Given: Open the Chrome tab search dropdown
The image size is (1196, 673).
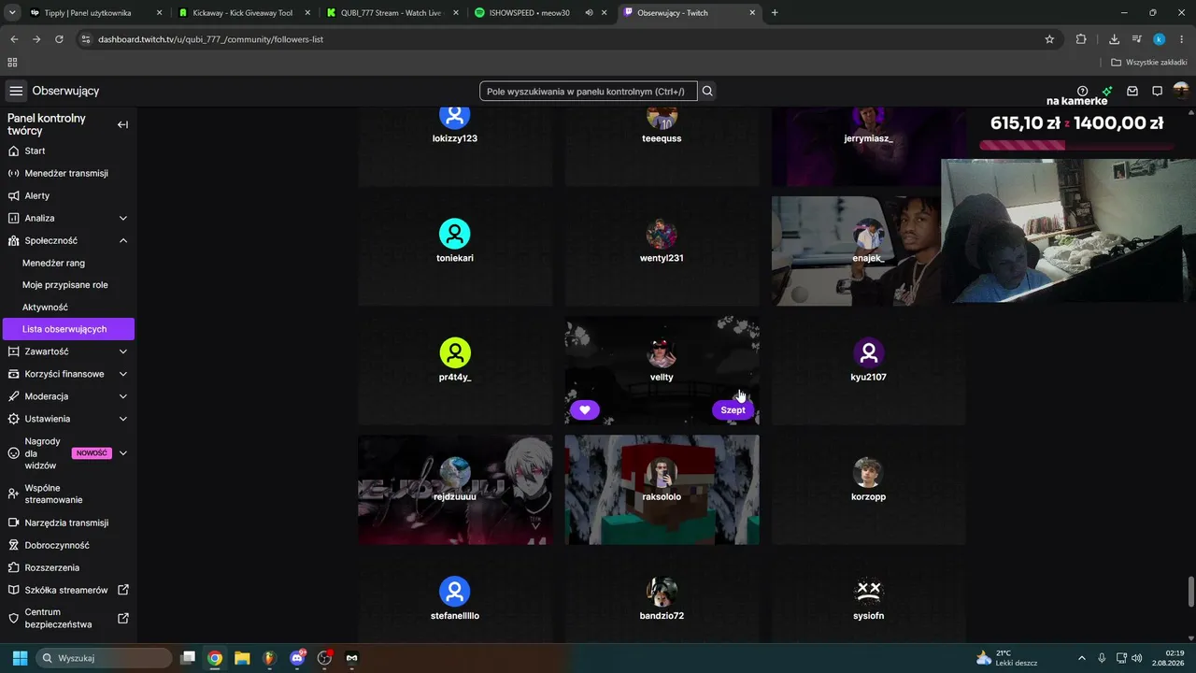Looking at the screenshot, I should (12, 13).
